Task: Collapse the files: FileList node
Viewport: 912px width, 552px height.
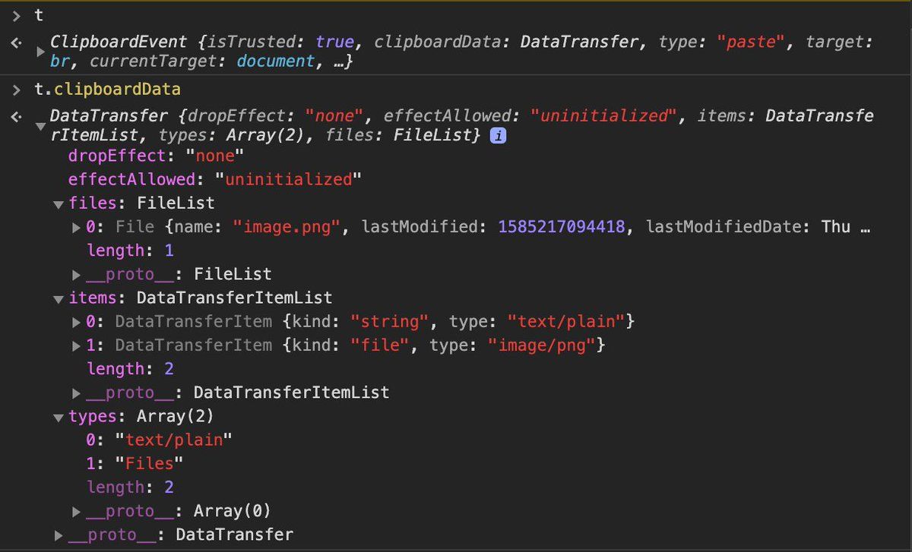Action: tap(59, 203)
